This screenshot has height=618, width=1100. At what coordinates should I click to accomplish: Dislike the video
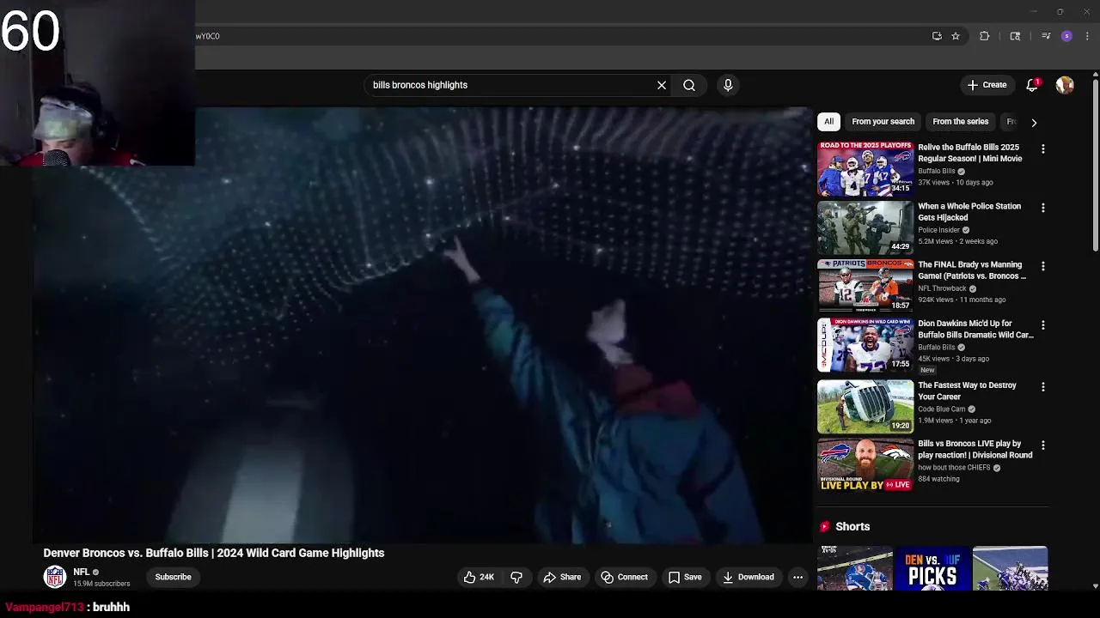click(516, 577)
